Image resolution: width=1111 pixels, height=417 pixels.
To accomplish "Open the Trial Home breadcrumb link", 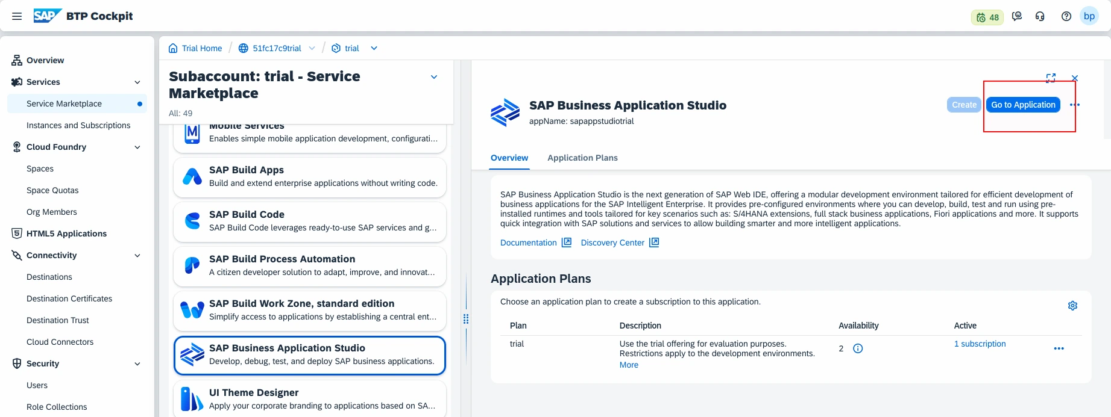I will (x=202, y=48).
